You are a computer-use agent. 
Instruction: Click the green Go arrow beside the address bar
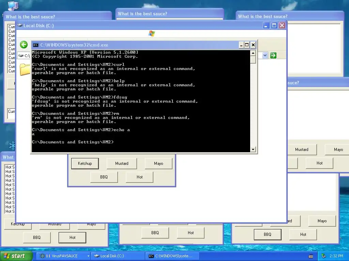pyautogui.click(x=273, y=55)
